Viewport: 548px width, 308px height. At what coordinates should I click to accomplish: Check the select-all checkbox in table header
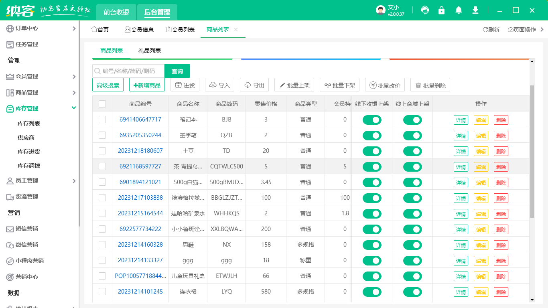tap(102, 103)
